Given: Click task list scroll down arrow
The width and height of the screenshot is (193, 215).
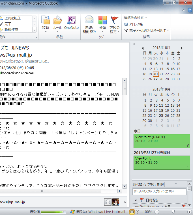Looking at the screenshot, I should pyautogui.click(x=189, y=205).
